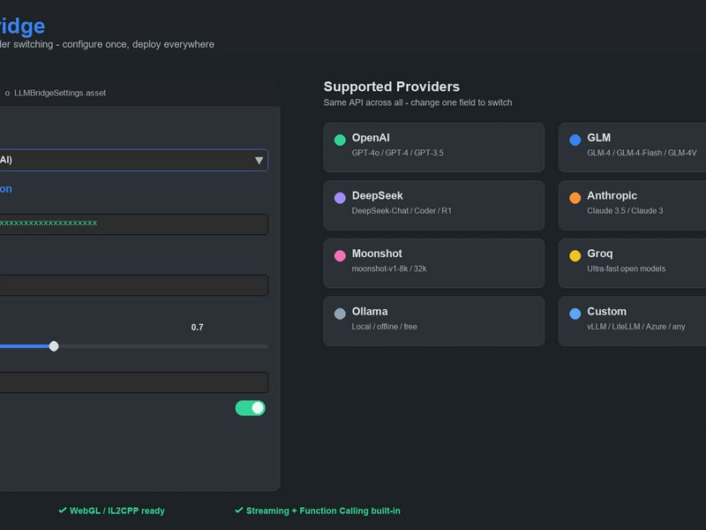Select the Moonshot provider card
Screen dimensions: 706x530
tap(434, 263)
